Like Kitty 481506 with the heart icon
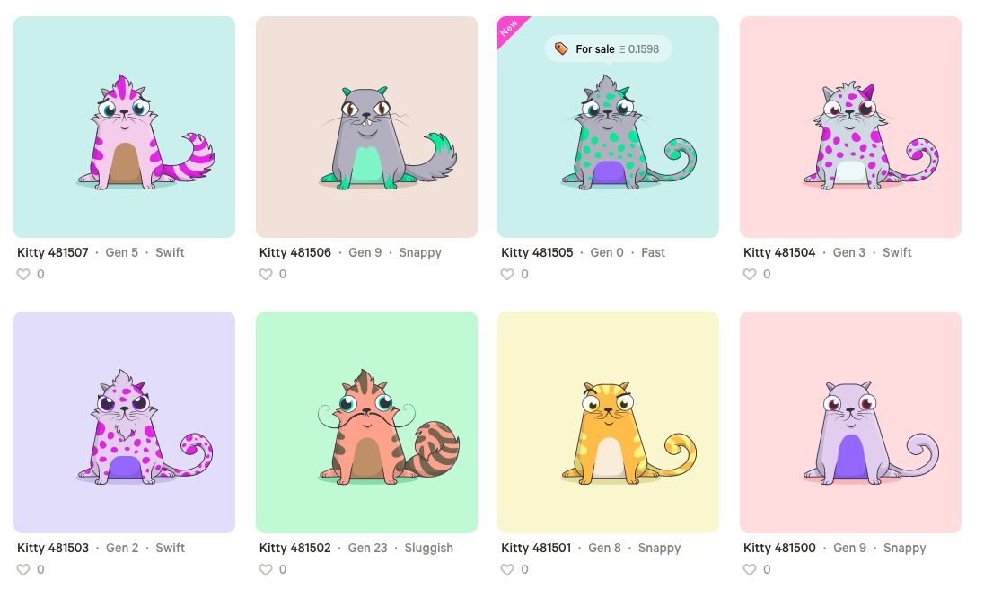Viewport: 984px width, 597px height. 266,275
